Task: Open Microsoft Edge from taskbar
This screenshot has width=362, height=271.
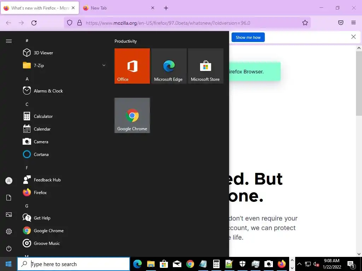Action: click(138, 264)
